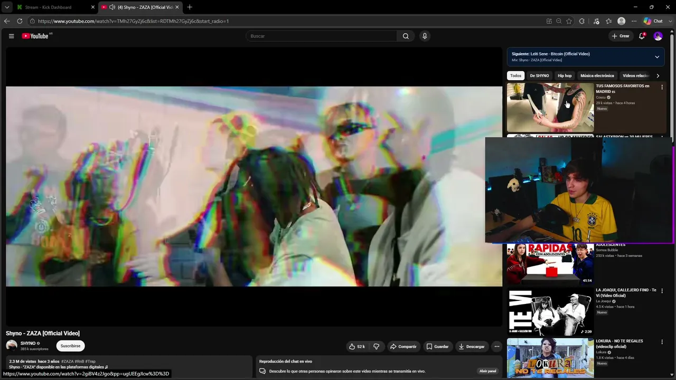The height and width of the screenshot is (380, 676).
Task: Open options for TUS FAMOSOS FAVORITOS video
Action: coord(662,88)
